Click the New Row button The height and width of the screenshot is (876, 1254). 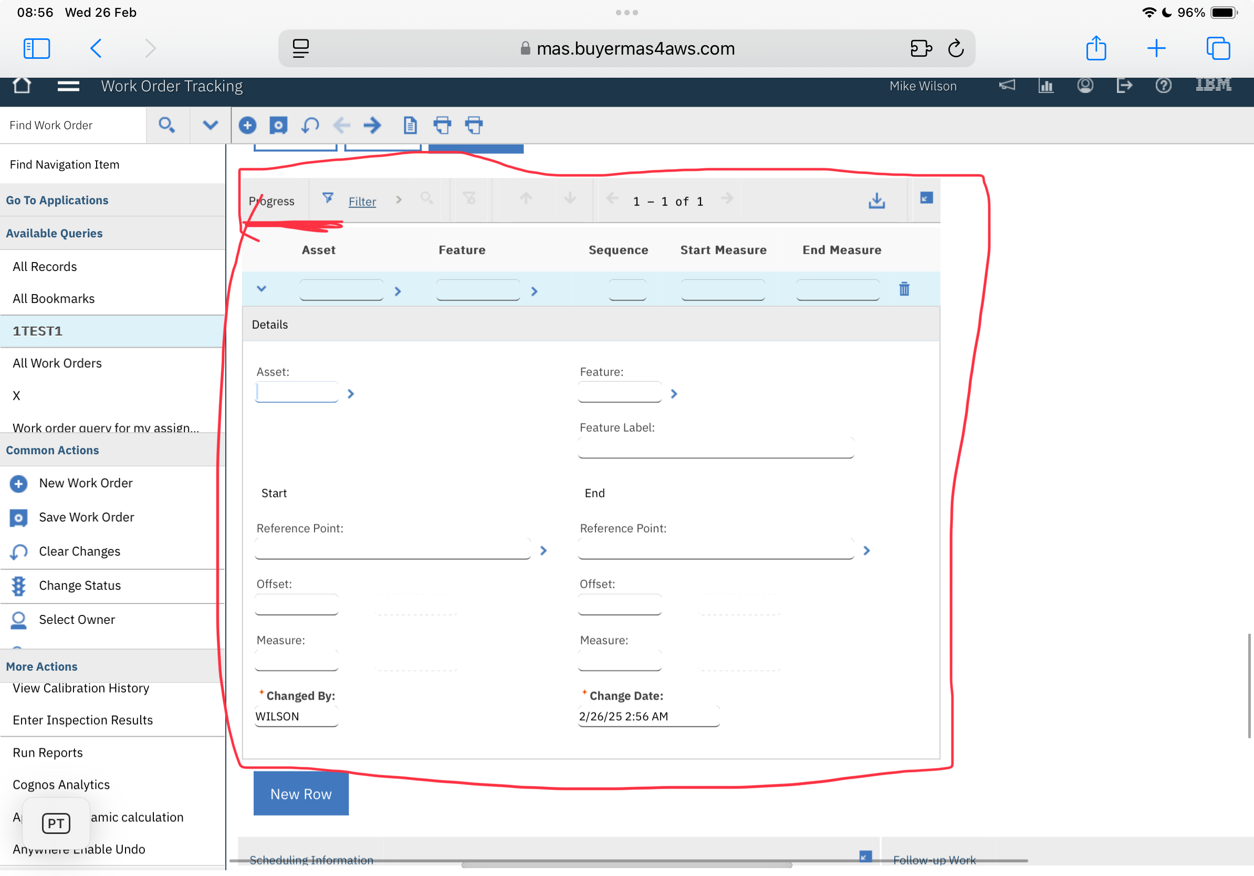(301, 794)
